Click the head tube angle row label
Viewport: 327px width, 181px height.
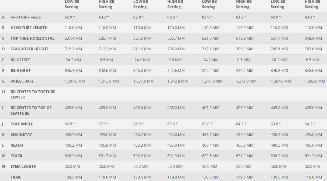tap(26, 17)
